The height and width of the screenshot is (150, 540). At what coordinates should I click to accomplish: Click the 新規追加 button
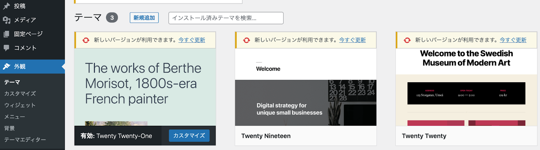[144, 18]
